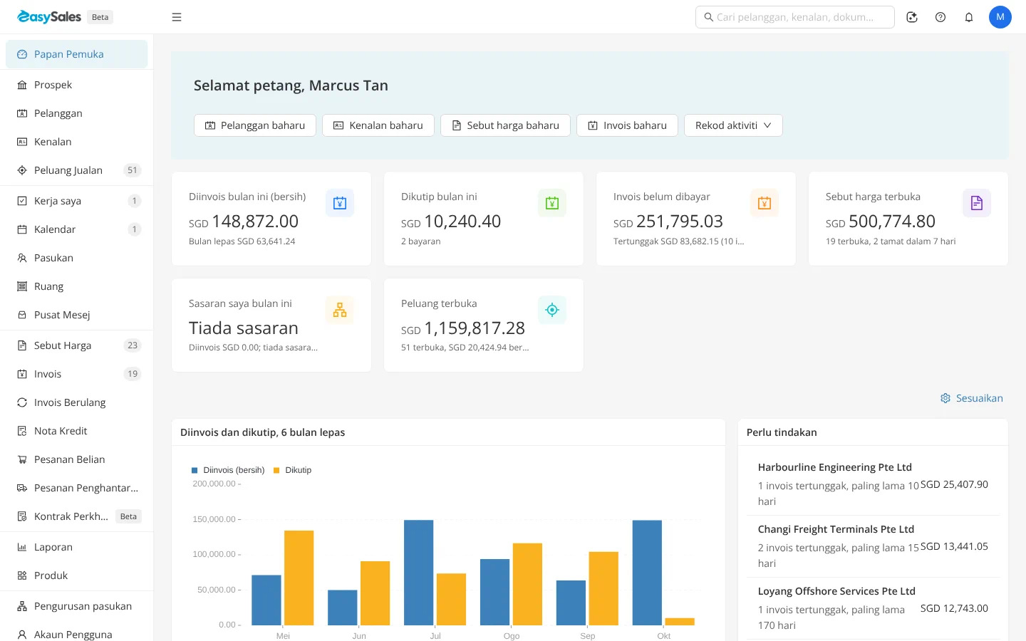Click the orange unpaid invoices icon
Image resolution: width=1026 pixels, height=641 pixels.
tap(765, 203)
